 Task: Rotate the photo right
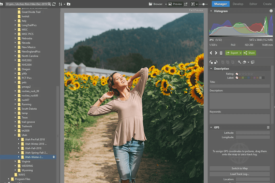216,62
